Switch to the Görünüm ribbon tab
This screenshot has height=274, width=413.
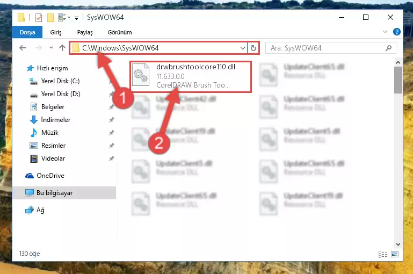(120, 32)
